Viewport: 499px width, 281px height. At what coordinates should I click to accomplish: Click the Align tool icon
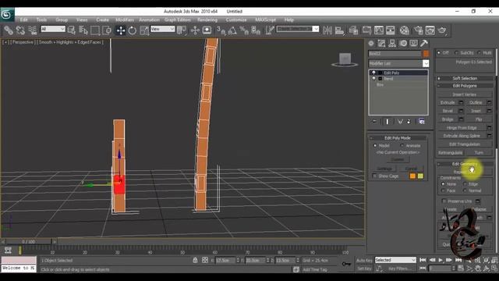click(340, 30)
